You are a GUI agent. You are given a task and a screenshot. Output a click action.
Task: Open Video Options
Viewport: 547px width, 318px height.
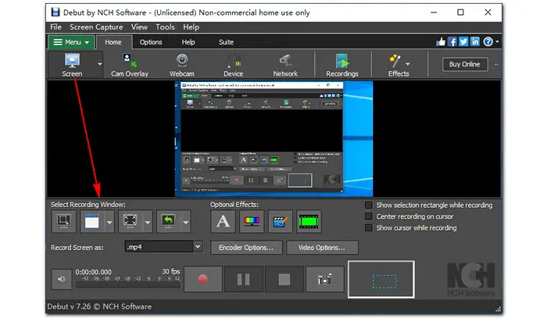point(322,248)
